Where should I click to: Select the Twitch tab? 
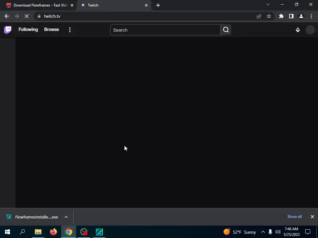pyautogui.click(x=114, y=5)
